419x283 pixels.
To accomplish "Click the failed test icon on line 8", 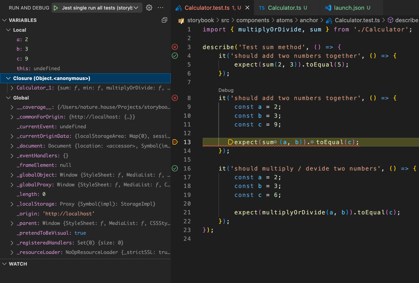I will [175, 98].
